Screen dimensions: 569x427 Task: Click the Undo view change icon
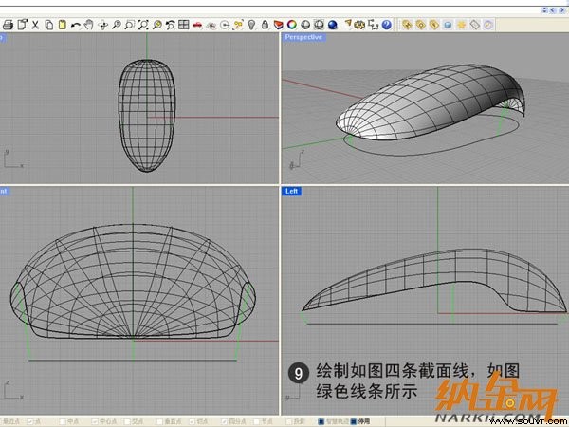coord(170,25)
